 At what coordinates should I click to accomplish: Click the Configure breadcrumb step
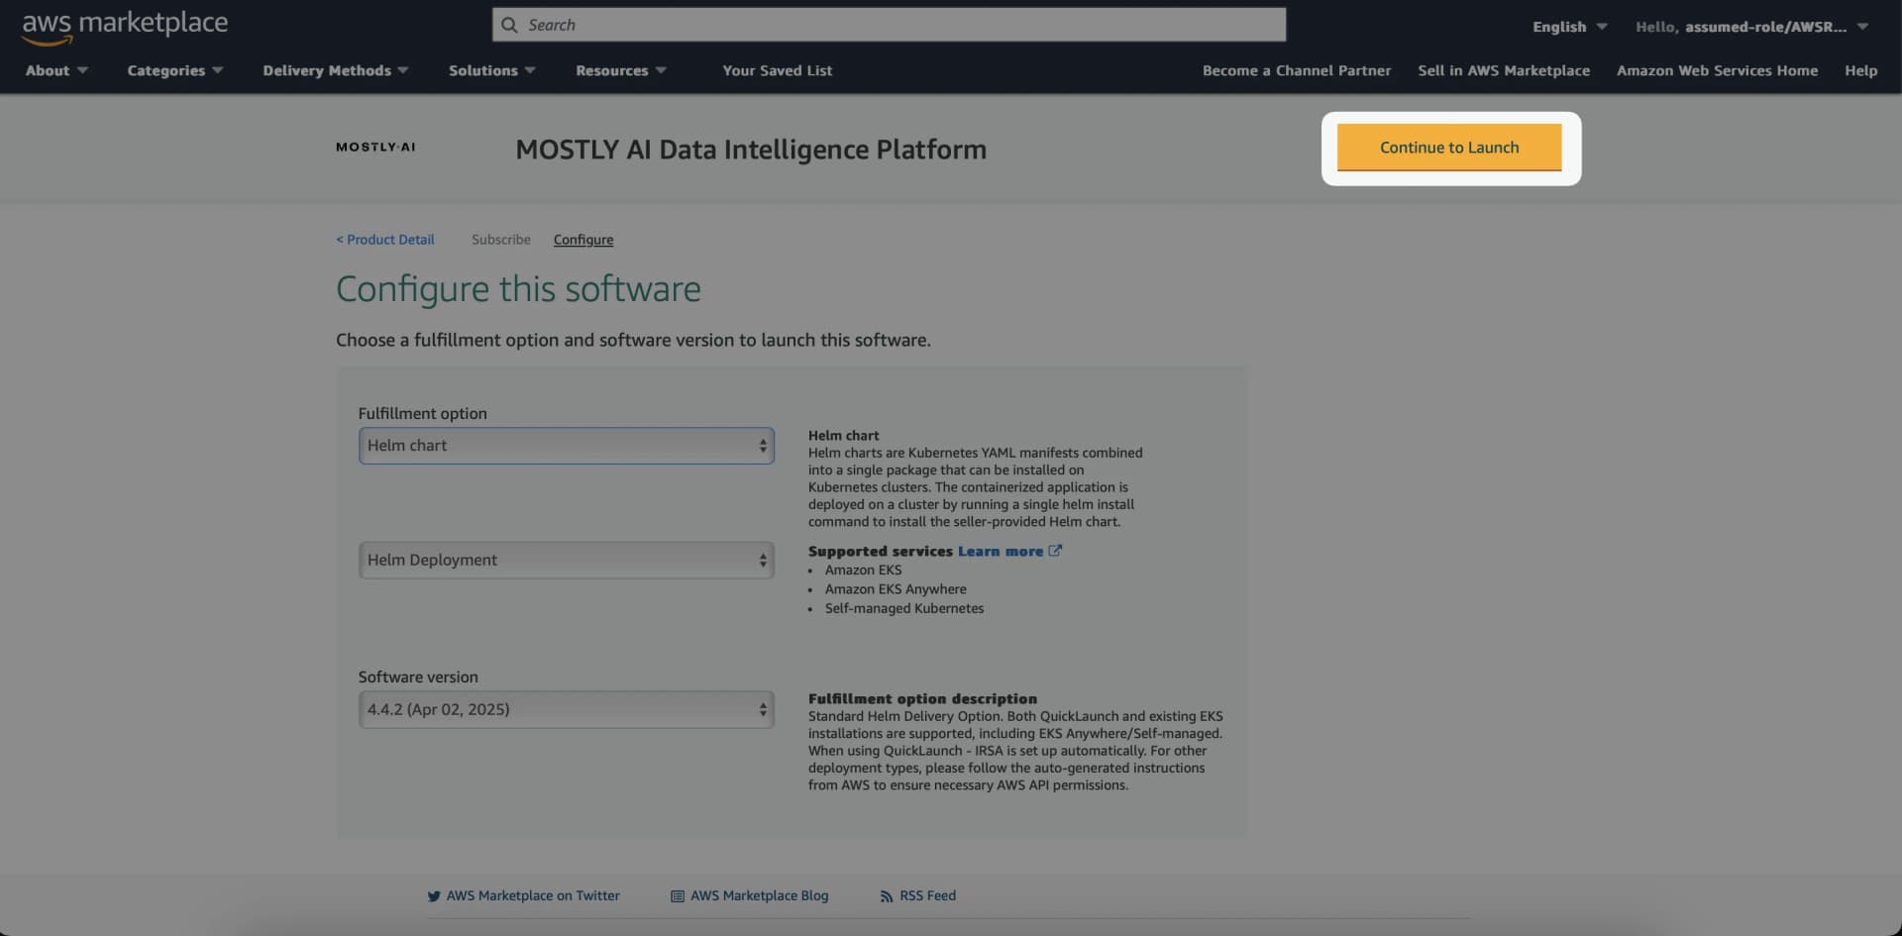tap(583, 240)
